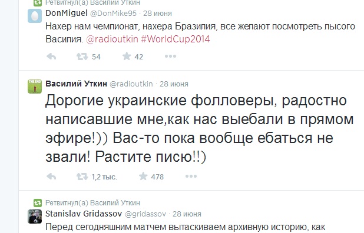Viewport: 364px width, 233px height.
Task: Open more options on Василий Уткин's tweet
Action: click(x=191, y=176)
